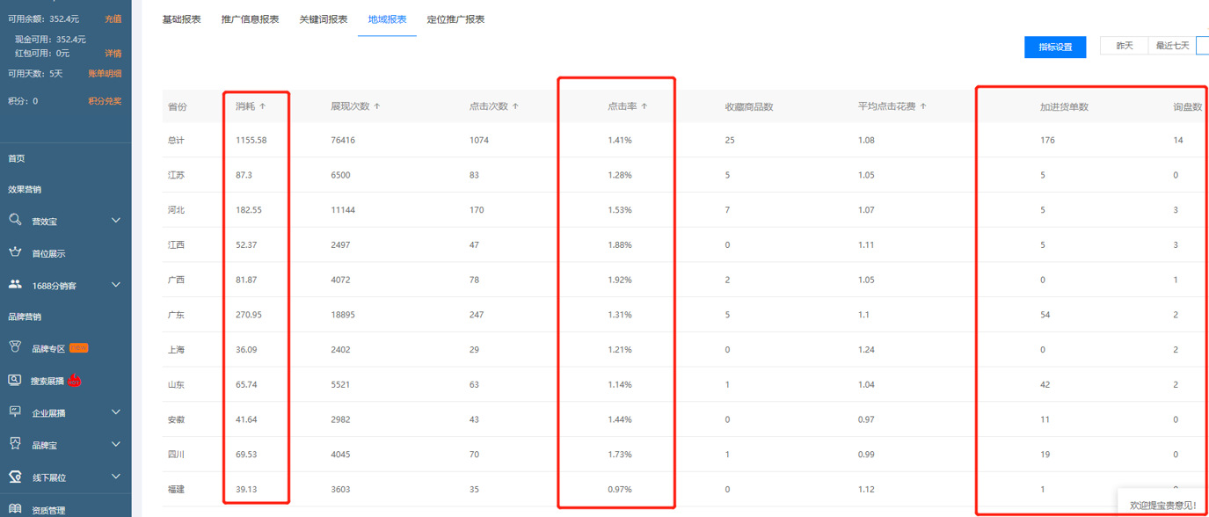The image size is (1209, 517).
Task: Sort by 展现次数 using its arrow icon
Action: coord(377,106)
